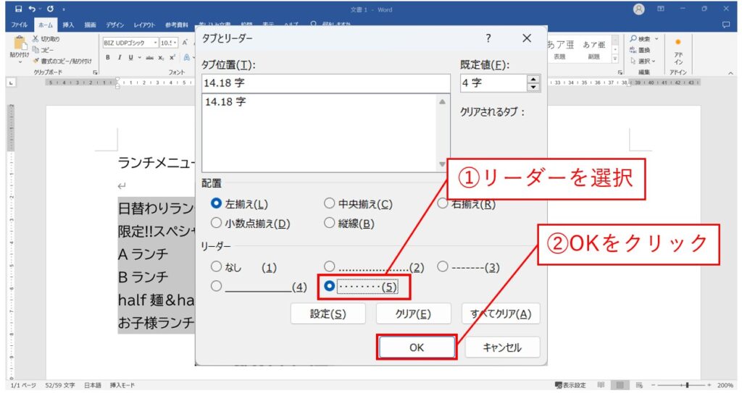Click the ホーム tab
742x393 pixels.
click(46, 25)
